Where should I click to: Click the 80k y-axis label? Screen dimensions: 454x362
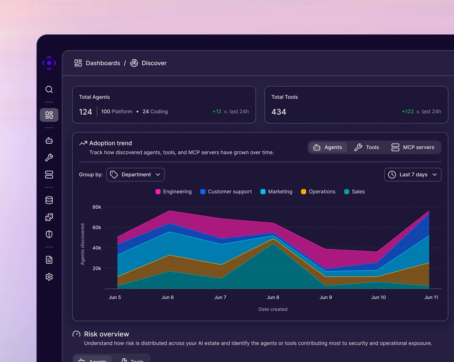(97, 207)
